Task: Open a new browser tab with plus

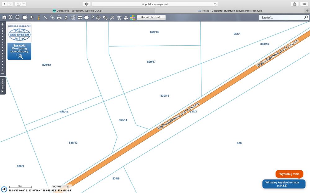Action: coord(307,10)
